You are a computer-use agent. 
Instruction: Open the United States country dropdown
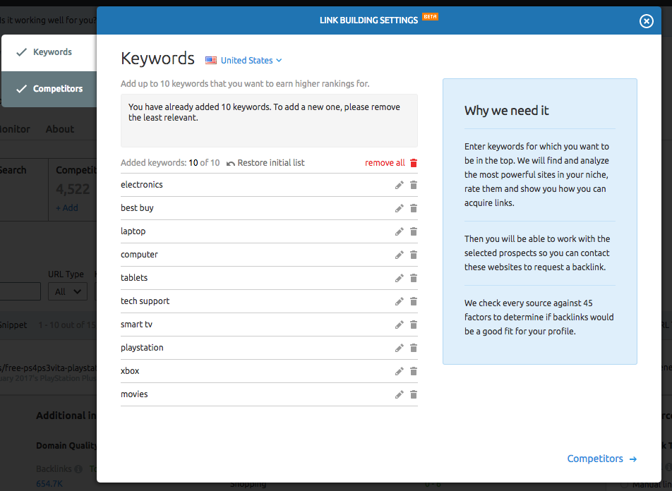pos(251,61)
